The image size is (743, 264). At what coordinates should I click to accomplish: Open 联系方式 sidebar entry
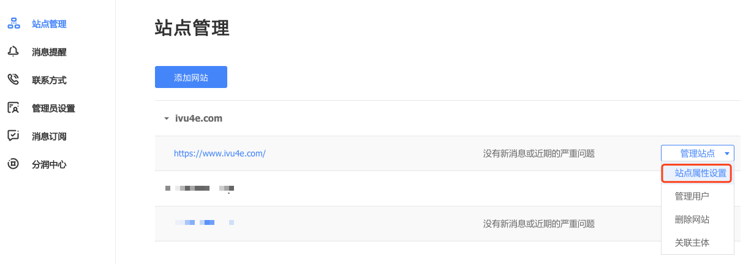click(x=49, y=81)
